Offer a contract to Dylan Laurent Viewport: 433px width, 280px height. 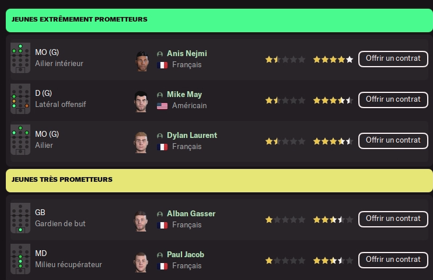click(x=393, y=140)
